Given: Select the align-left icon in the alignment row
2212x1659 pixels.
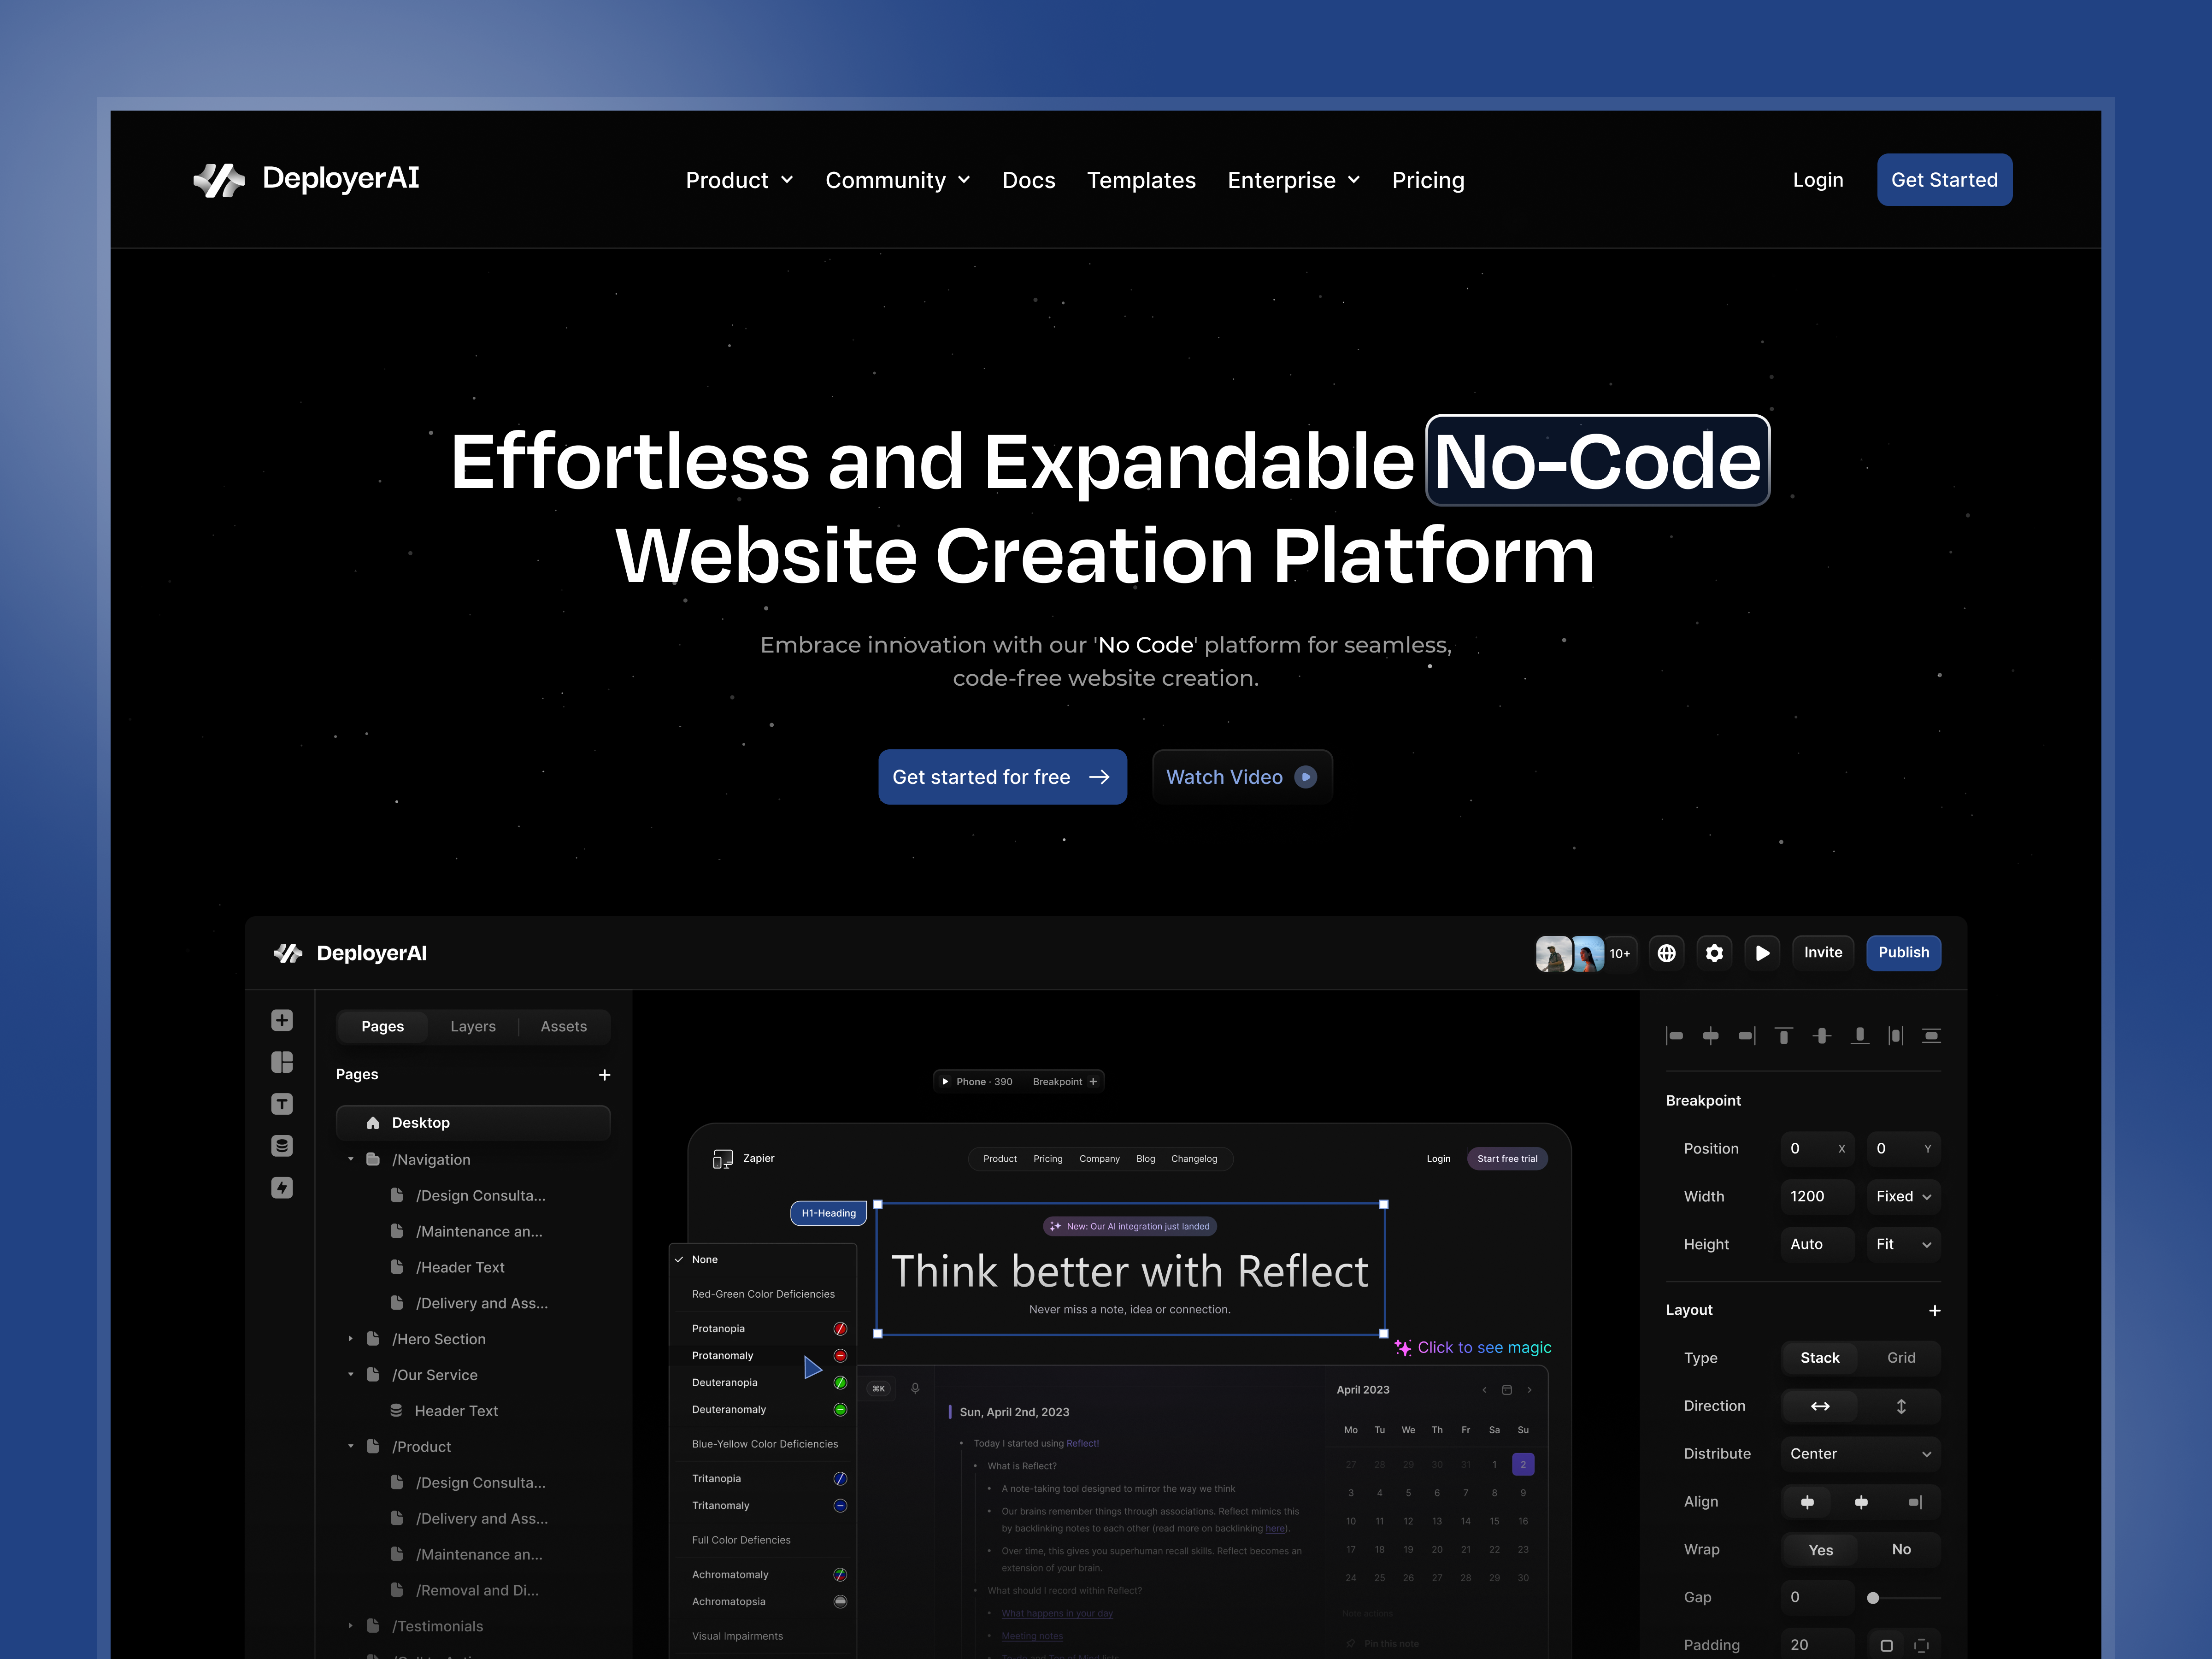Looking at the screenshot, I should 1675,1036.
